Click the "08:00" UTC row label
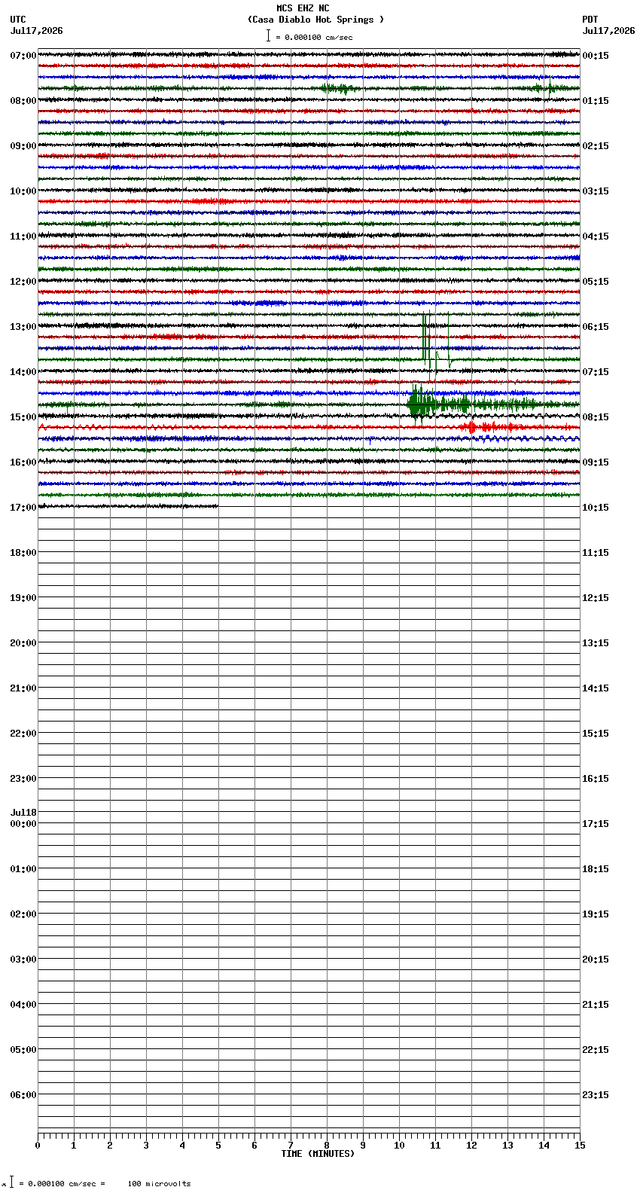Viewport: 640px width, 1193px height. coord(23,101)
